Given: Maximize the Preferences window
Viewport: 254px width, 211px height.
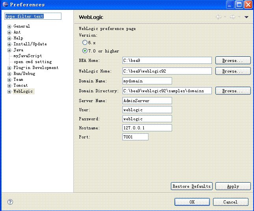Looking at the screenshot, I should coord(239,4).
